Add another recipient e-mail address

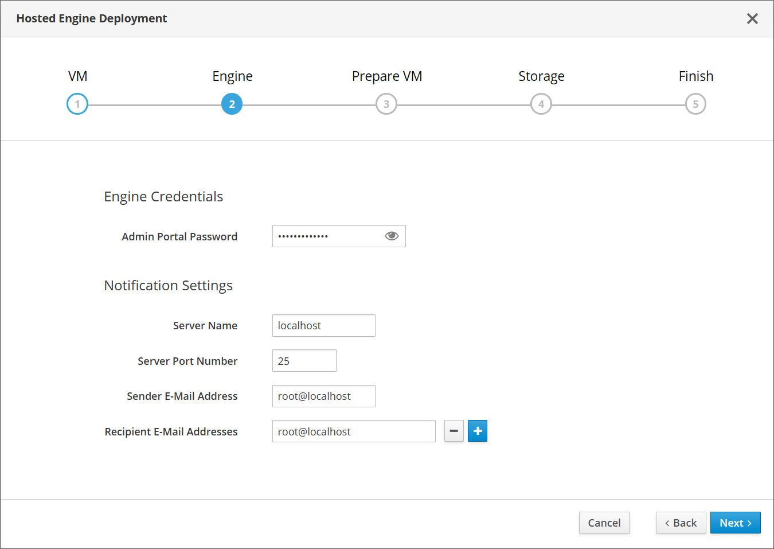click(x=478, y=431)
